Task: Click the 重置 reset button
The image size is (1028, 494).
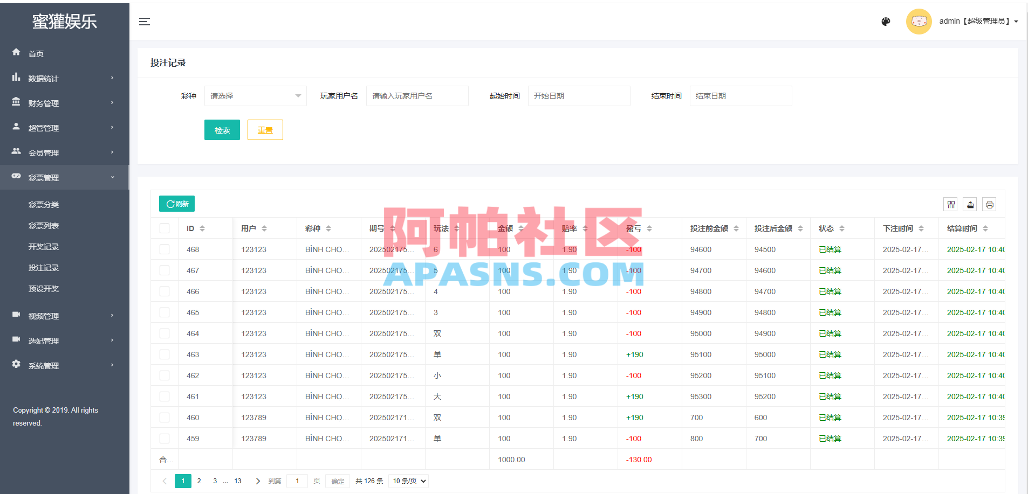Action: point(265,129)
